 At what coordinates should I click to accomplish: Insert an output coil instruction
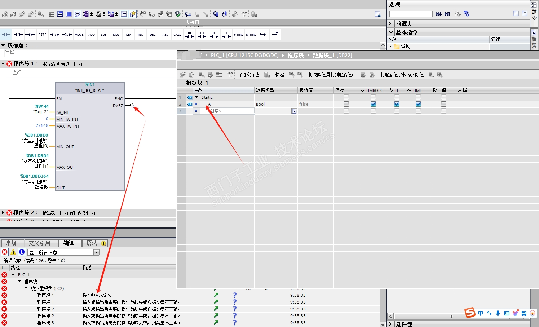click(30, 35)
